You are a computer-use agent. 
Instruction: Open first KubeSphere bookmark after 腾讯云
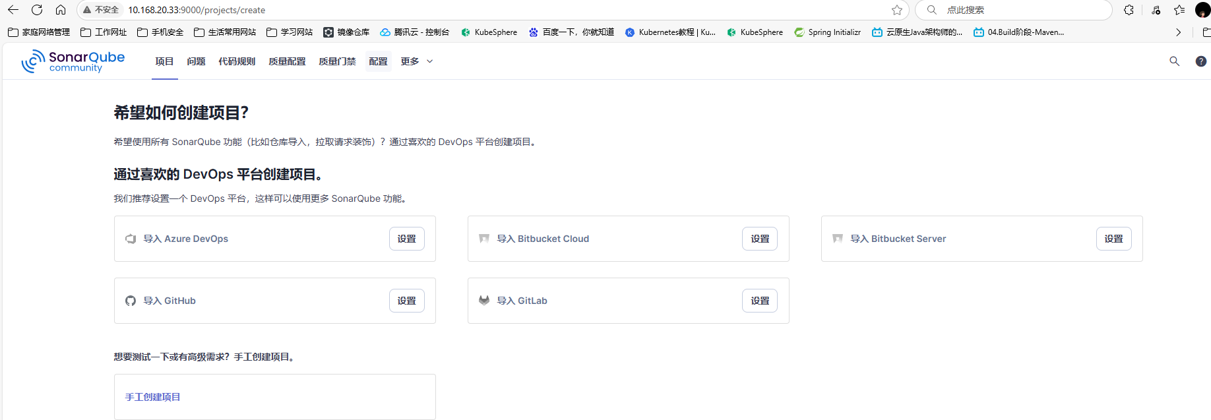point(489,32)
